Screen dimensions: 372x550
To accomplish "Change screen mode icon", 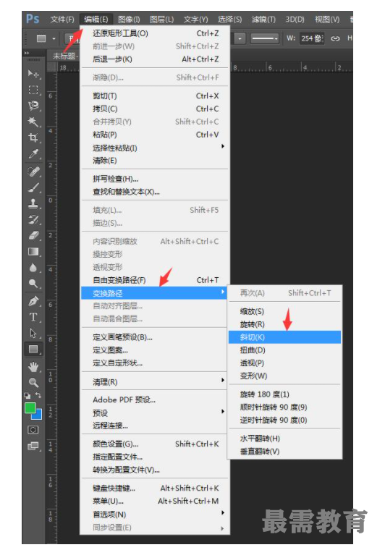I will pyautogui.click(x=33, y=446).
